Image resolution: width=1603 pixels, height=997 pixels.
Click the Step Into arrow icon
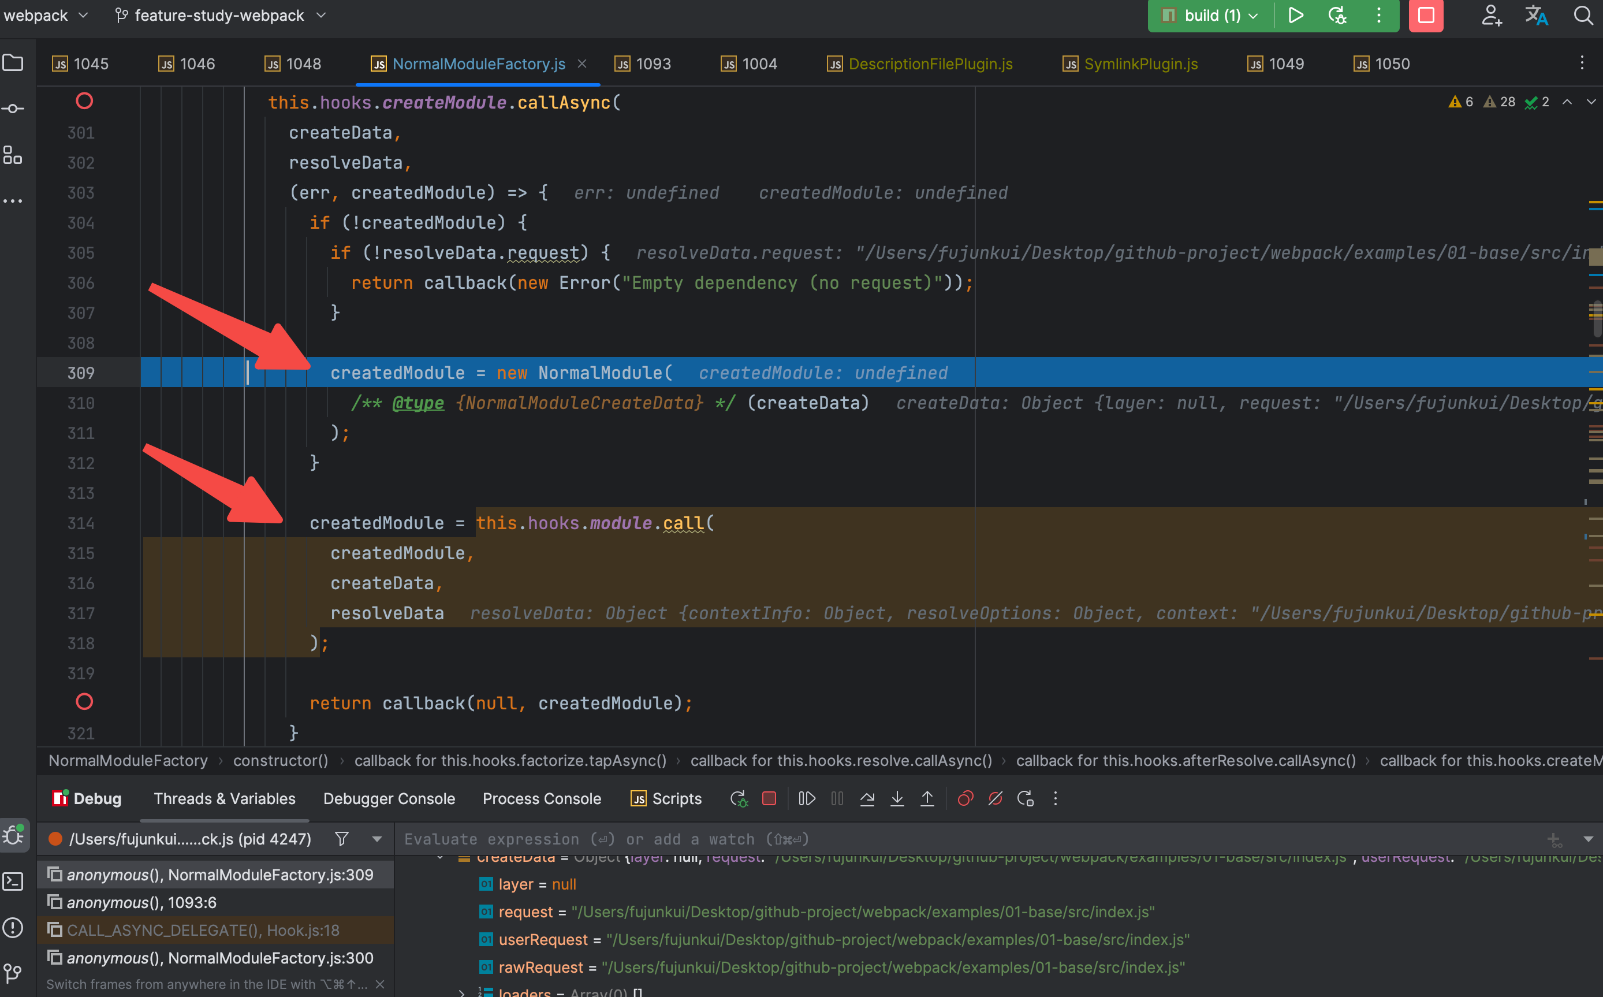[897, 798]
